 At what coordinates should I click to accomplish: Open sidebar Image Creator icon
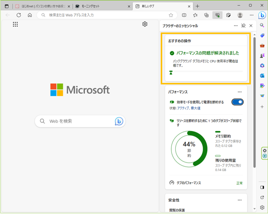pos(262,85)
